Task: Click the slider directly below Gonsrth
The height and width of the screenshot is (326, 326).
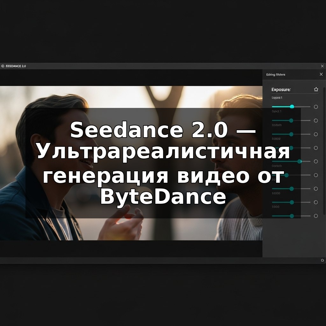Action: point(291,175)
